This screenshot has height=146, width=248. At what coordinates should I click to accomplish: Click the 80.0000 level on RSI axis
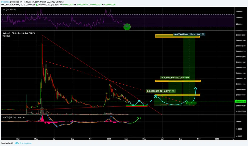pyautogui.click(x=239, y=11)
